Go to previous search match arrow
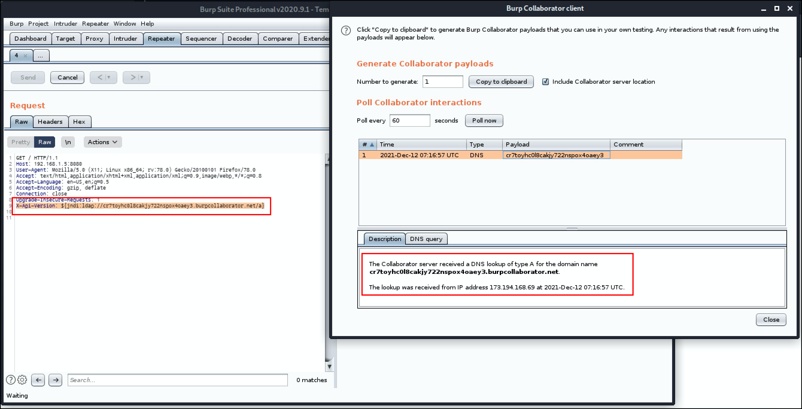This screenshot has width=802, height=409. pos(38,380)
